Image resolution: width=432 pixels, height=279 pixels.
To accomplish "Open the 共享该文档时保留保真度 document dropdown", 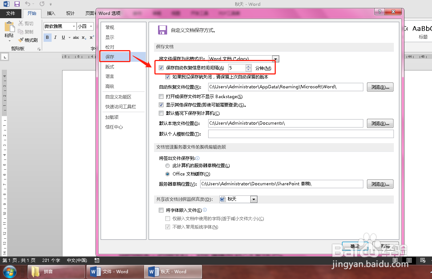I will 254,199.
